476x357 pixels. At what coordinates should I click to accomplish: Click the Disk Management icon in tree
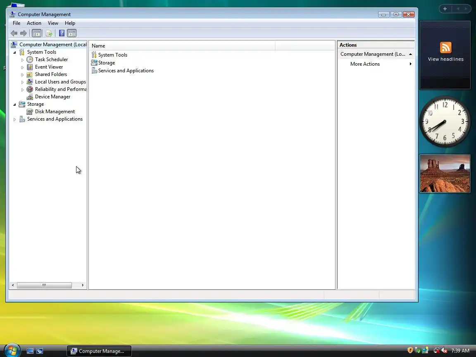pos(30,112)
